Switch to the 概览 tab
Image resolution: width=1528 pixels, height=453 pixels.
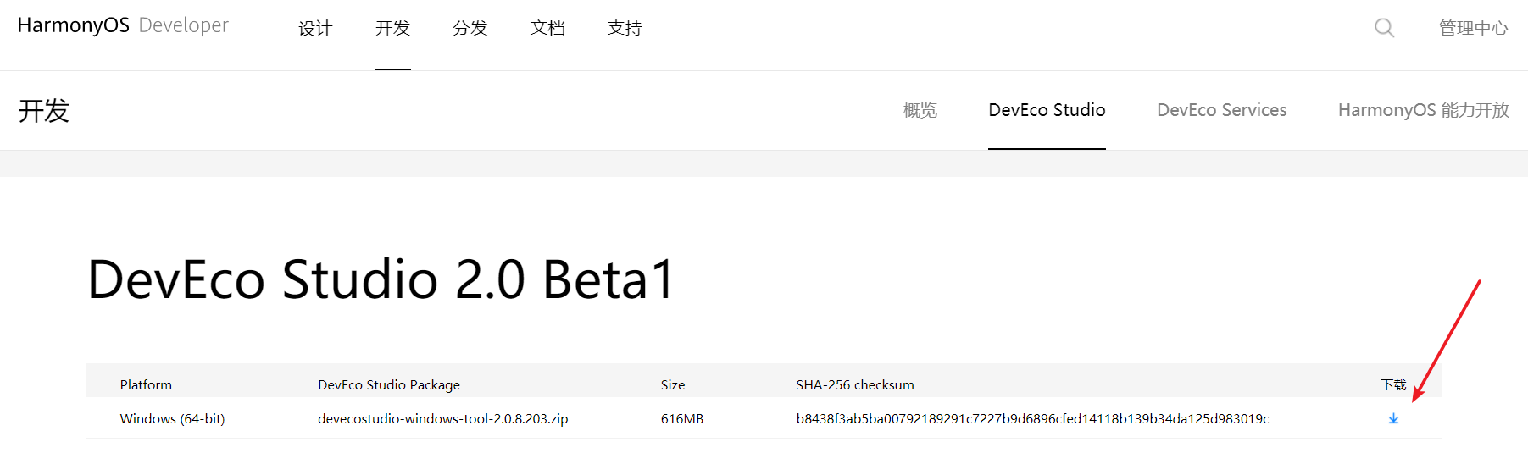(920, 110)
